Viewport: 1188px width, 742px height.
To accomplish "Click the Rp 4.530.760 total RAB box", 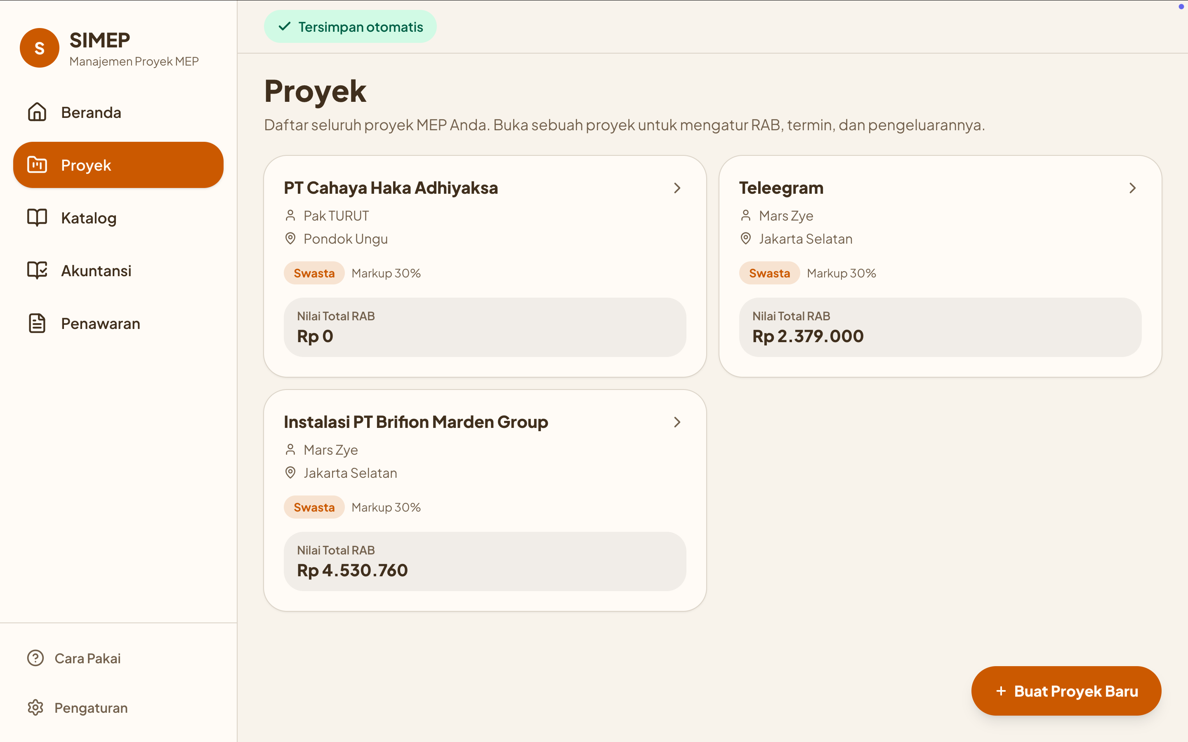I will (485, 561).
